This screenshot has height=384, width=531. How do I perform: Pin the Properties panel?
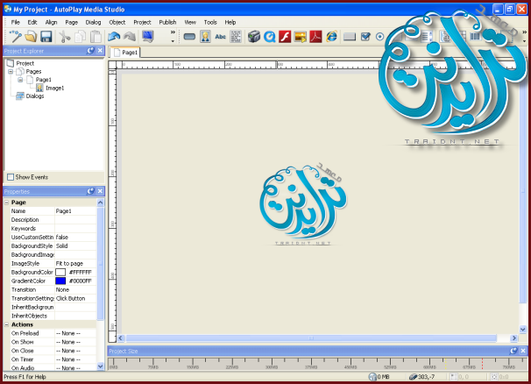tap(90, 191)
